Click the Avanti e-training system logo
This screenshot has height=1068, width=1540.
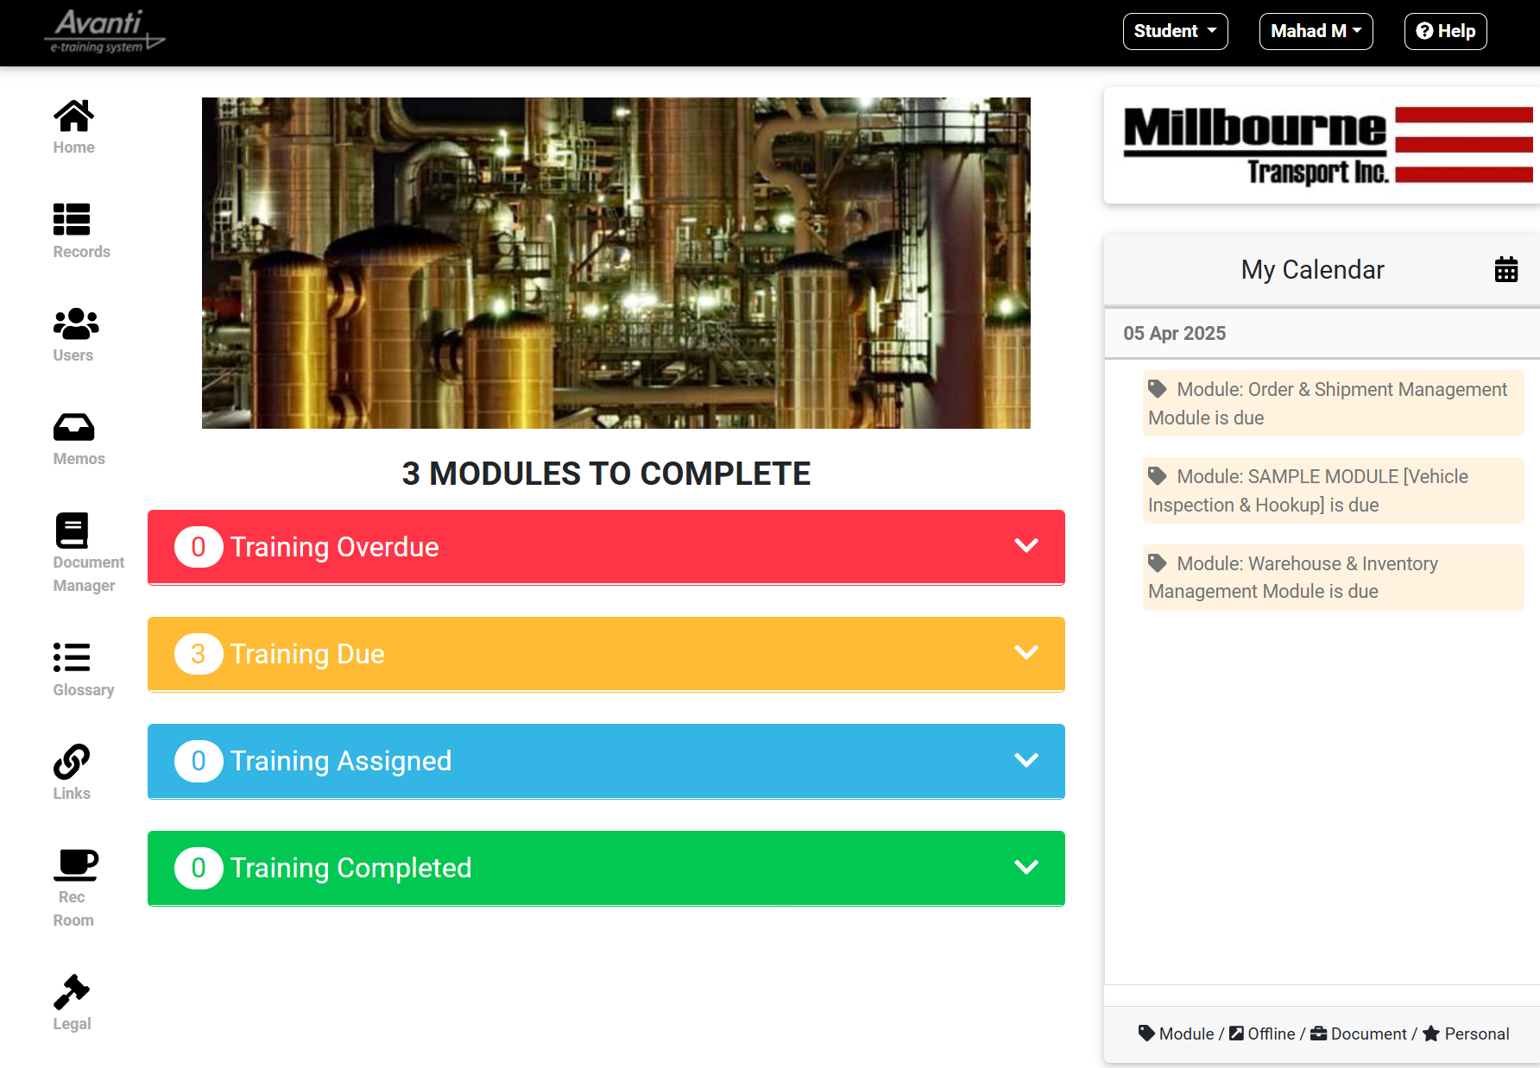[104, 32]
